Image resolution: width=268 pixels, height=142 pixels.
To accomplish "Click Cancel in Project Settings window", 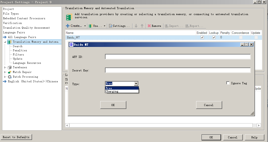I will tap(233, 137).
